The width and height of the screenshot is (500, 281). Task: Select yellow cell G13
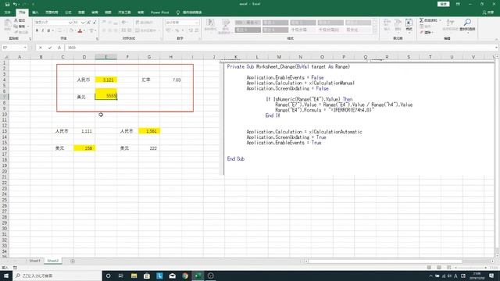point(149,131)
